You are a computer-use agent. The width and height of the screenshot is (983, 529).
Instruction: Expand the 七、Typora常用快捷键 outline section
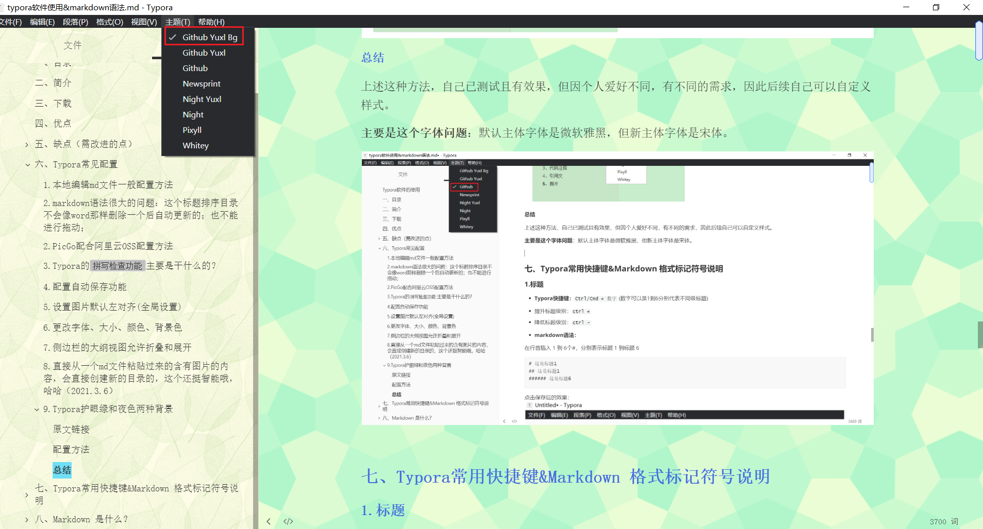pos(27,495)
